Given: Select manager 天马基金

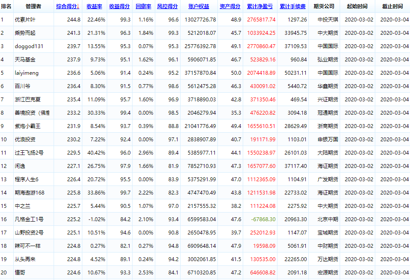Looking at the screenshot, I should [x=25, y=59].
